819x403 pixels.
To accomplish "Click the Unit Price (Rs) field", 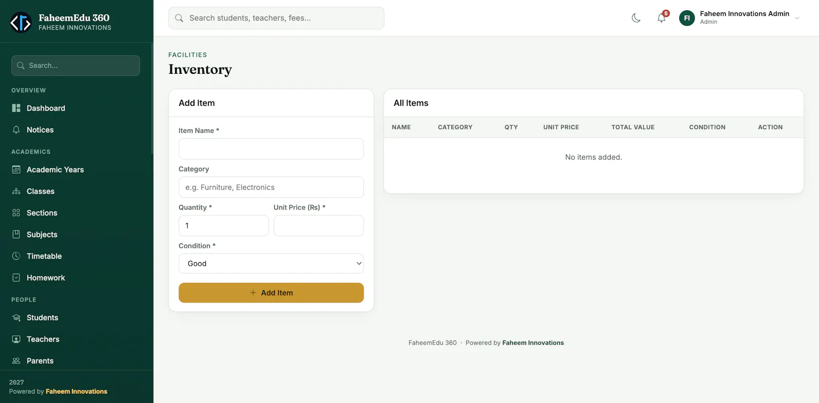I will [x=319, y=225].
